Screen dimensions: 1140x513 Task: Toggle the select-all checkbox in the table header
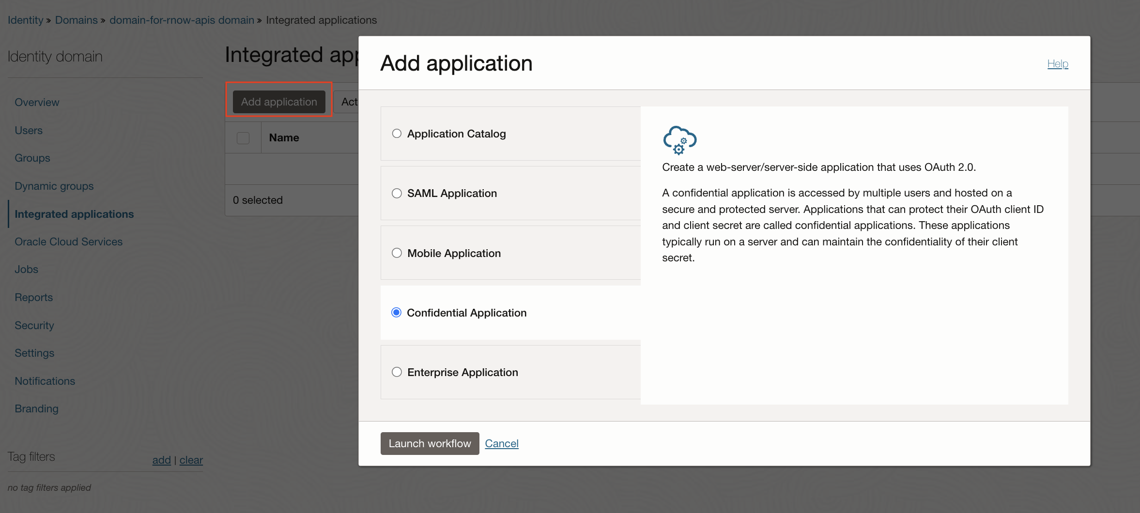click(243, 137)
